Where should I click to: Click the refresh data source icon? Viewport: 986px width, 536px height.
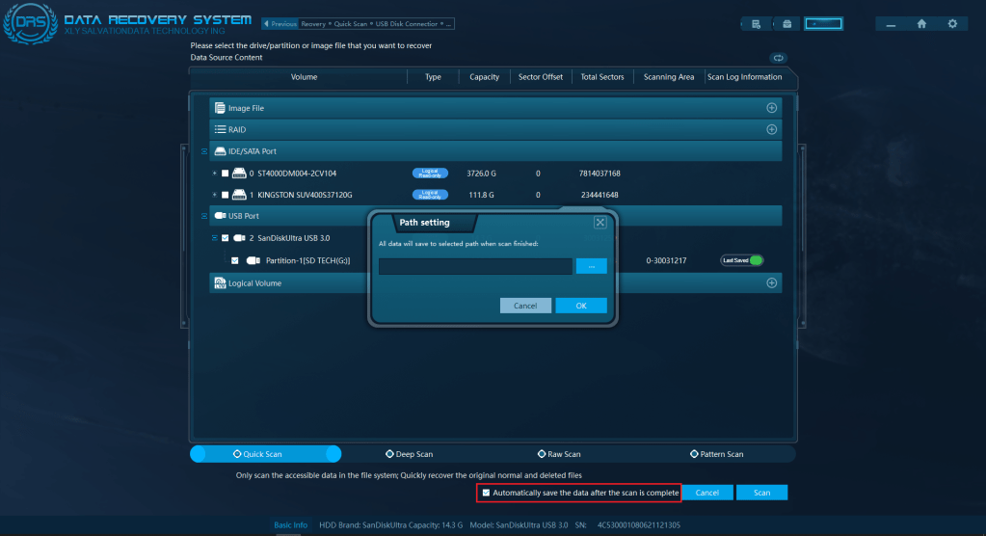click(x=779, y=58)
